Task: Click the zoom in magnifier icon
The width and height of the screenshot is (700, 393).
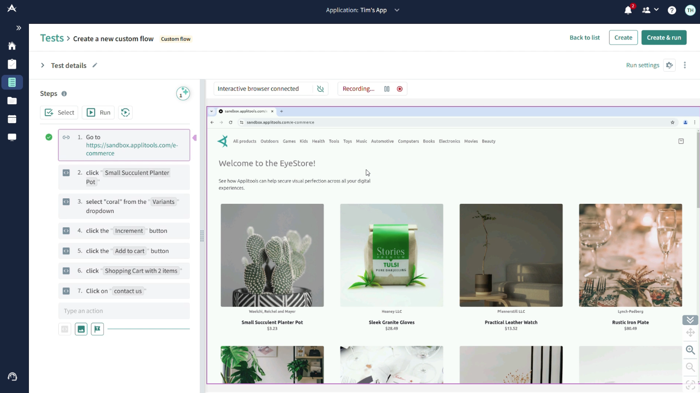Action: 690,350
